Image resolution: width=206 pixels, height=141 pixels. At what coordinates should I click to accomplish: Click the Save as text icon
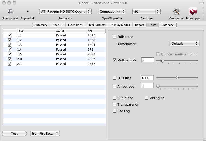(x=10, y=12)
